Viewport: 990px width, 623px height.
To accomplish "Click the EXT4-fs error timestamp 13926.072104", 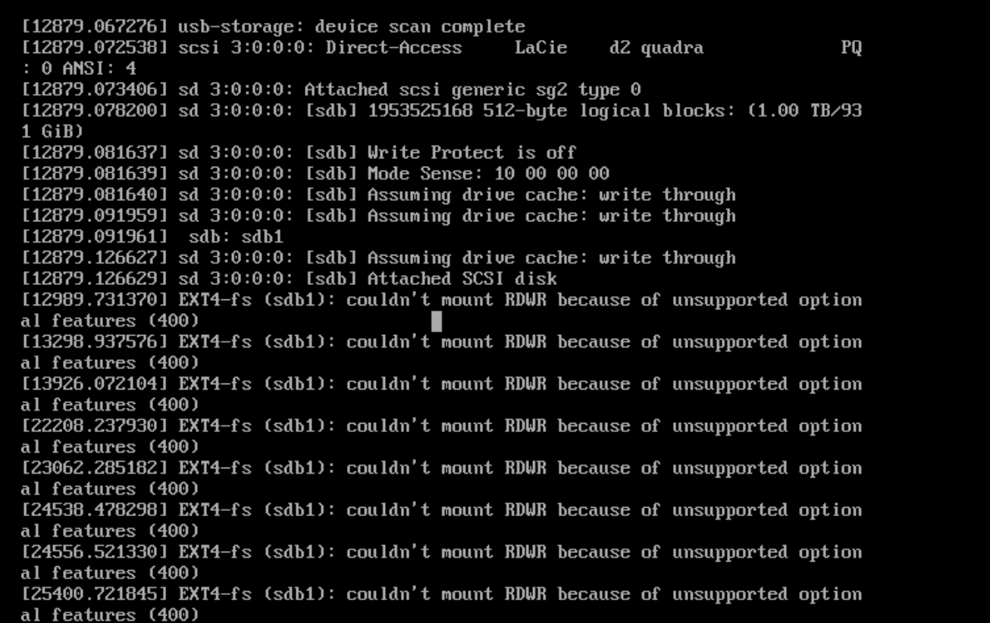I will click(95, 384).
